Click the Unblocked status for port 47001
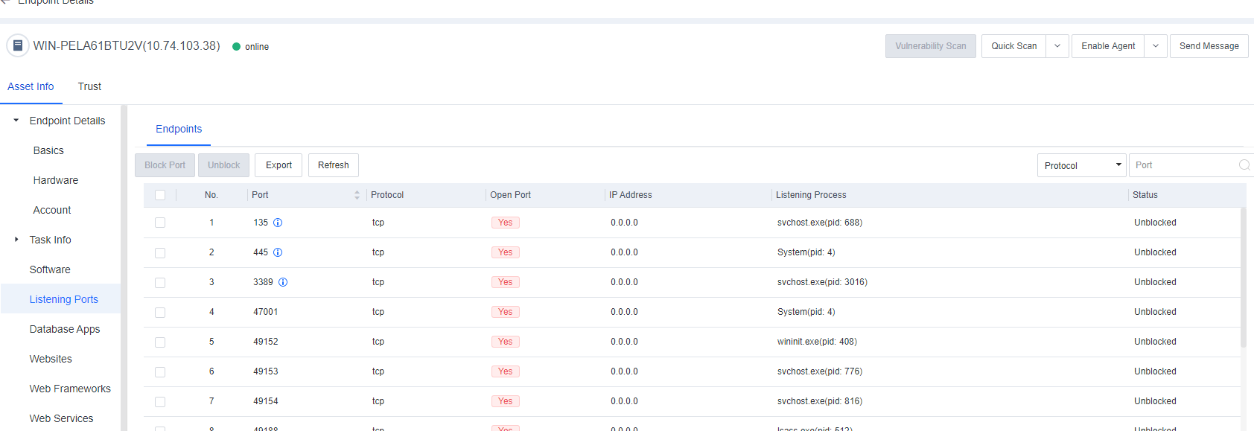 pos(1155,312)
